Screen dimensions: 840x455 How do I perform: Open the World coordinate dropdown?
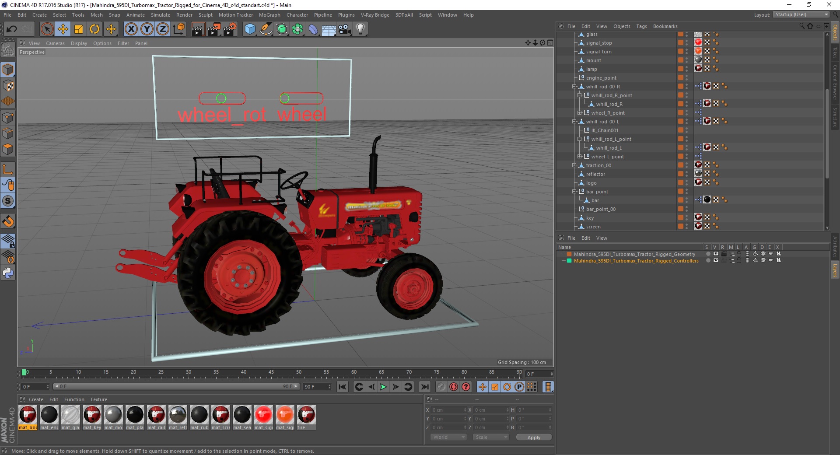448,437
